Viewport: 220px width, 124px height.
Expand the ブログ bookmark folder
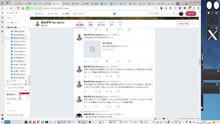pos(8,81)
